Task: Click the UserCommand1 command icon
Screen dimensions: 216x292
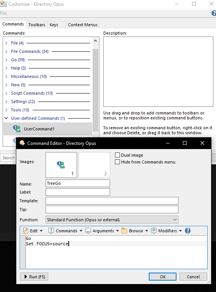Action: pos(17,129)
